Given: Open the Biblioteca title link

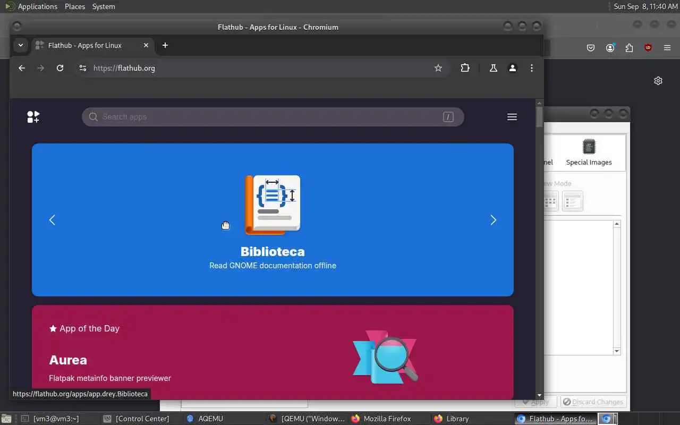Looking at the screenshot, I should coord(273,251).
